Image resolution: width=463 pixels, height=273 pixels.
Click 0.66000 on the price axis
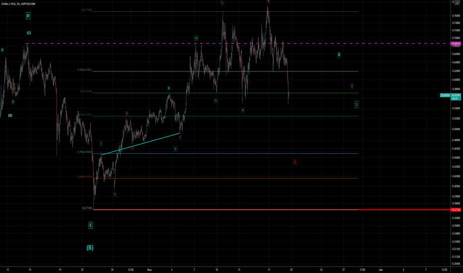point(456,54)
